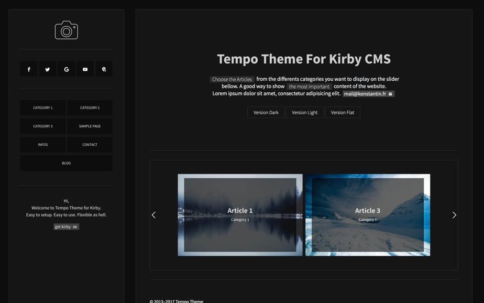Open the Sample Page menu item

[x=90, y=126]
